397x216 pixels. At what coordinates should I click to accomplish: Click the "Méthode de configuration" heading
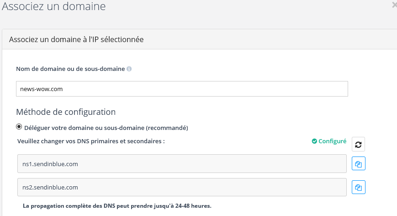pos(66,112)
